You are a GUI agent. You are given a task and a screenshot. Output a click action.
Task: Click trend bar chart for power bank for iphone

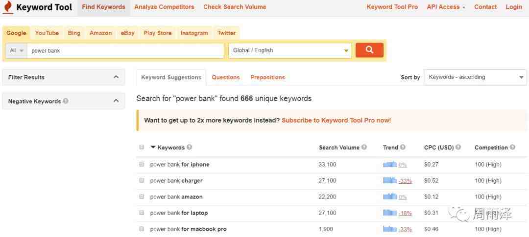pos(390,164)
